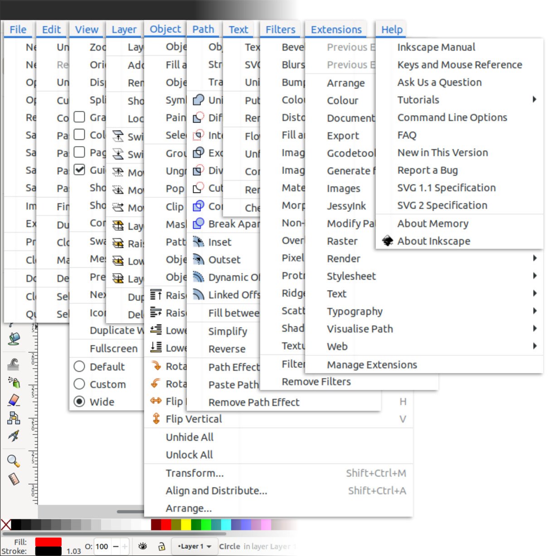Open the Layer 1 dropdown in status bar

click(x=194, y=546)
